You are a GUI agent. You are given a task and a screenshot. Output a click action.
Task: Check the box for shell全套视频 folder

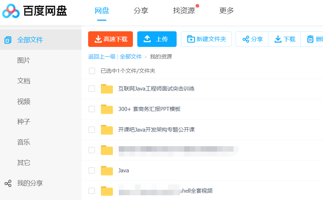pos(92,191)
